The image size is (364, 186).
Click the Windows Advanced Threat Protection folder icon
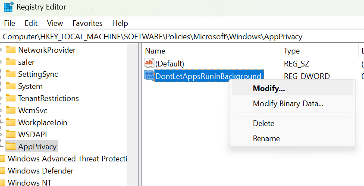pyautogui.click(x=3, y=159)
